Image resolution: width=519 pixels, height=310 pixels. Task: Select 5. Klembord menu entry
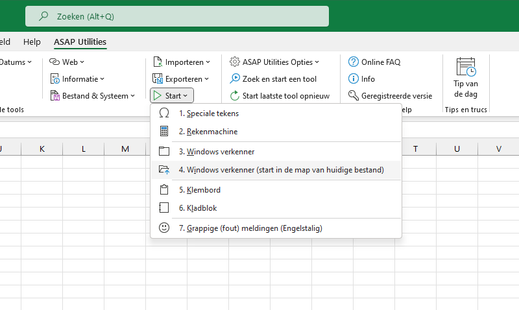[x=276, y=190]
